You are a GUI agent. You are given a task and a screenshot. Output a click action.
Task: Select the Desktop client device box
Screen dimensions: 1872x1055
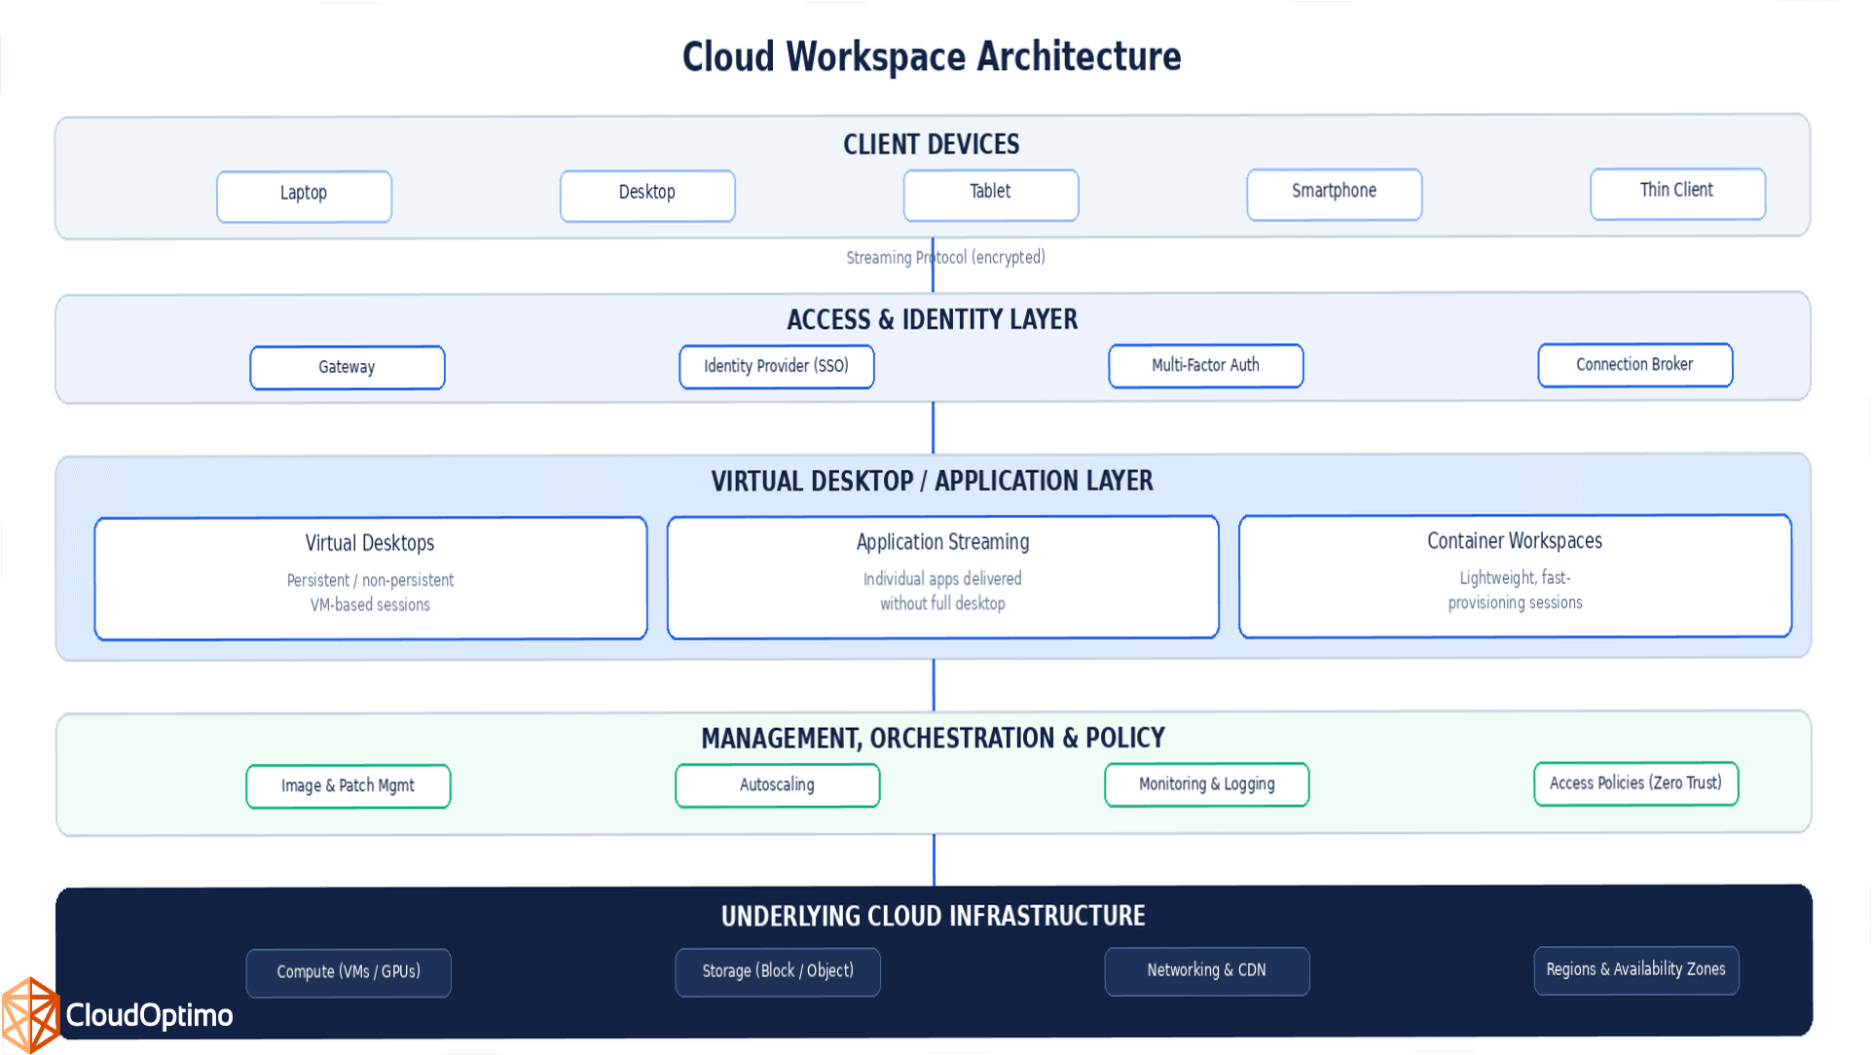tap(647, 196)
